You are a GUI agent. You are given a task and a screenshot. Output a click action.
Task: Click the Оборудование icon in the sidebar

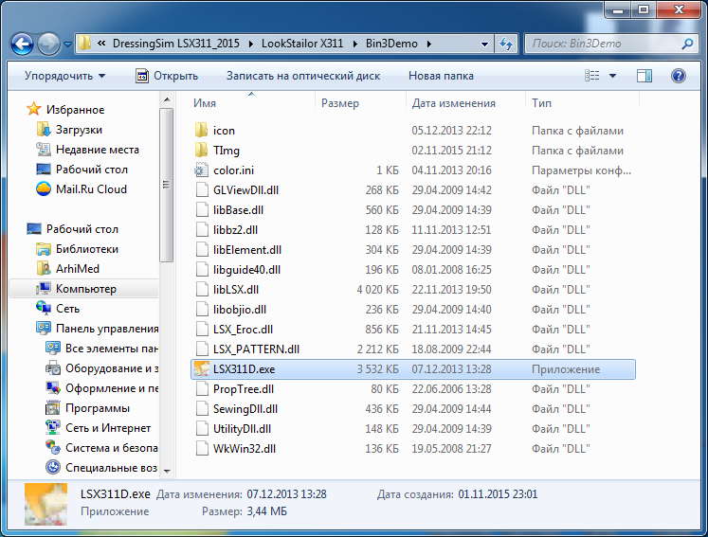[x=53, y=368]
